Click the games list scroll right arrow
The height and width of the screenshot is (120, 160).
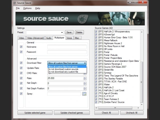(138, 108)
